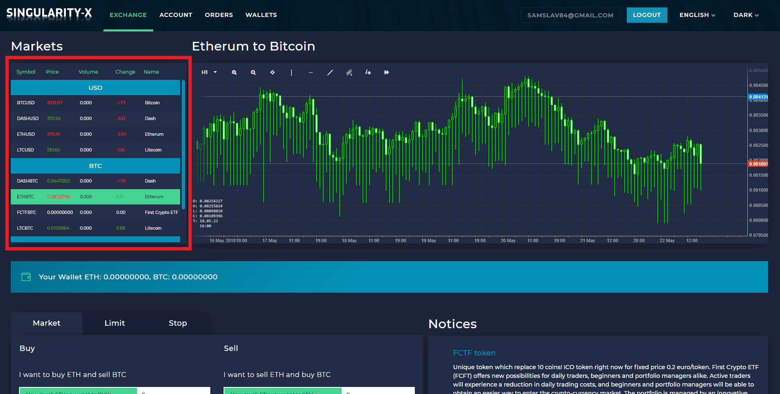
Task: Switch to the Market order tab
Action: pos(46,323)
